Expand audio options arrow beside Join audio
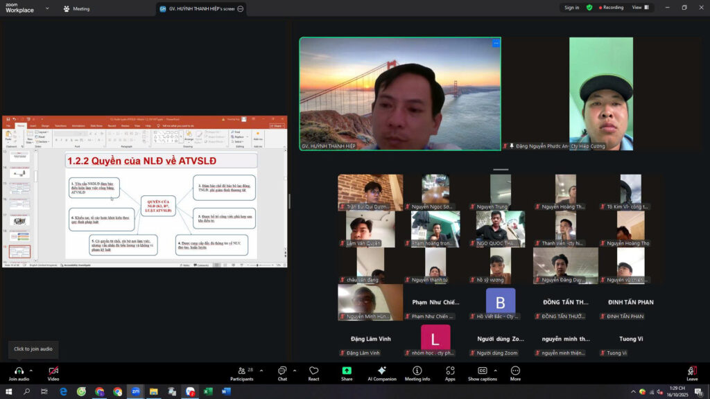Image resolution: width=710 pixels, height=399 pixels. tap(32, 370)
